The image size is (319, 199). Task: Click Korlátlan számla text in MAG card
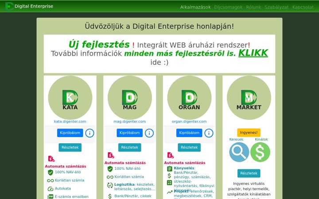[129, 177]
